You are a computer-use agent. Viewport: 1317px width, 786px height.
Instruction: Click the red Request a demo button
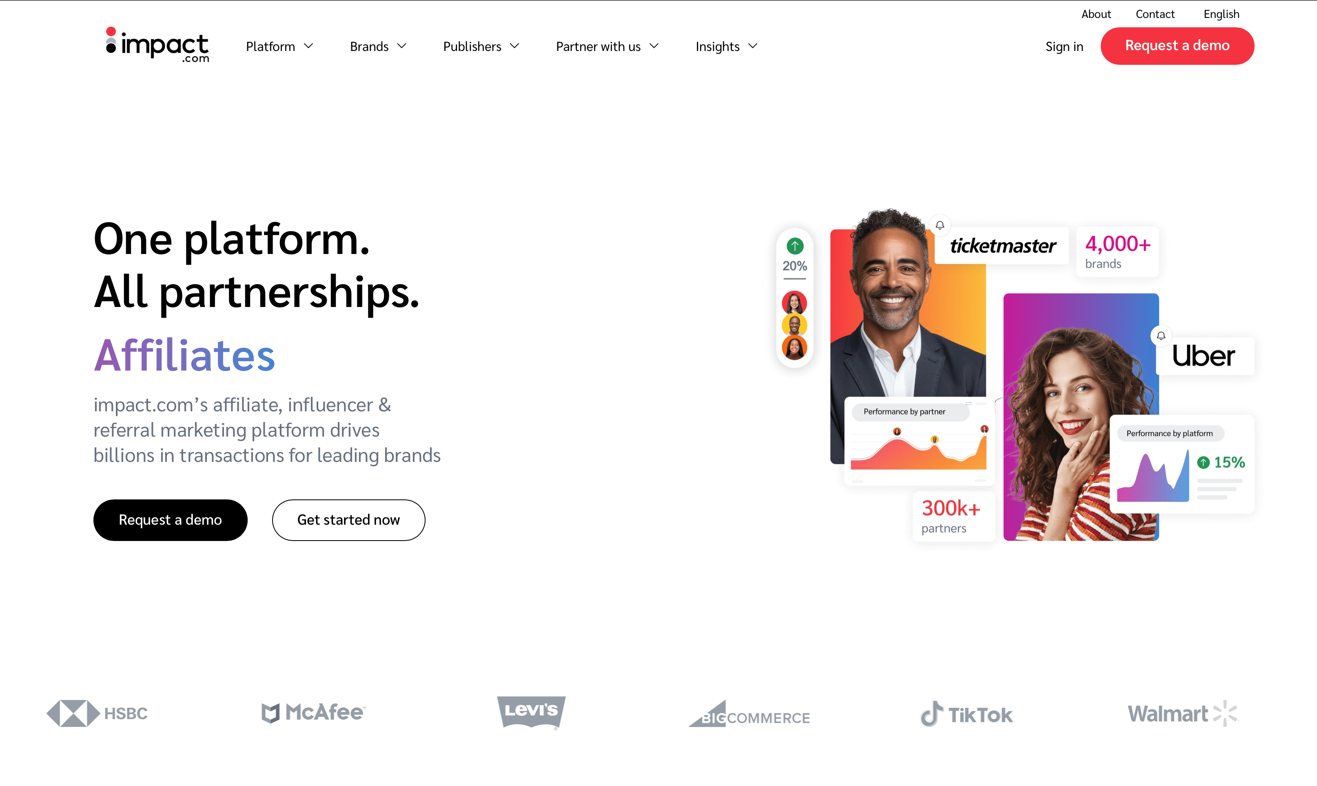1177,46
